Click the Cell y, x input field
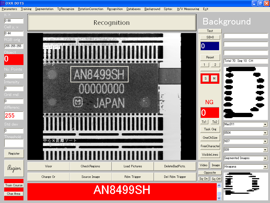The image size is (270, 203). [14, 33]
